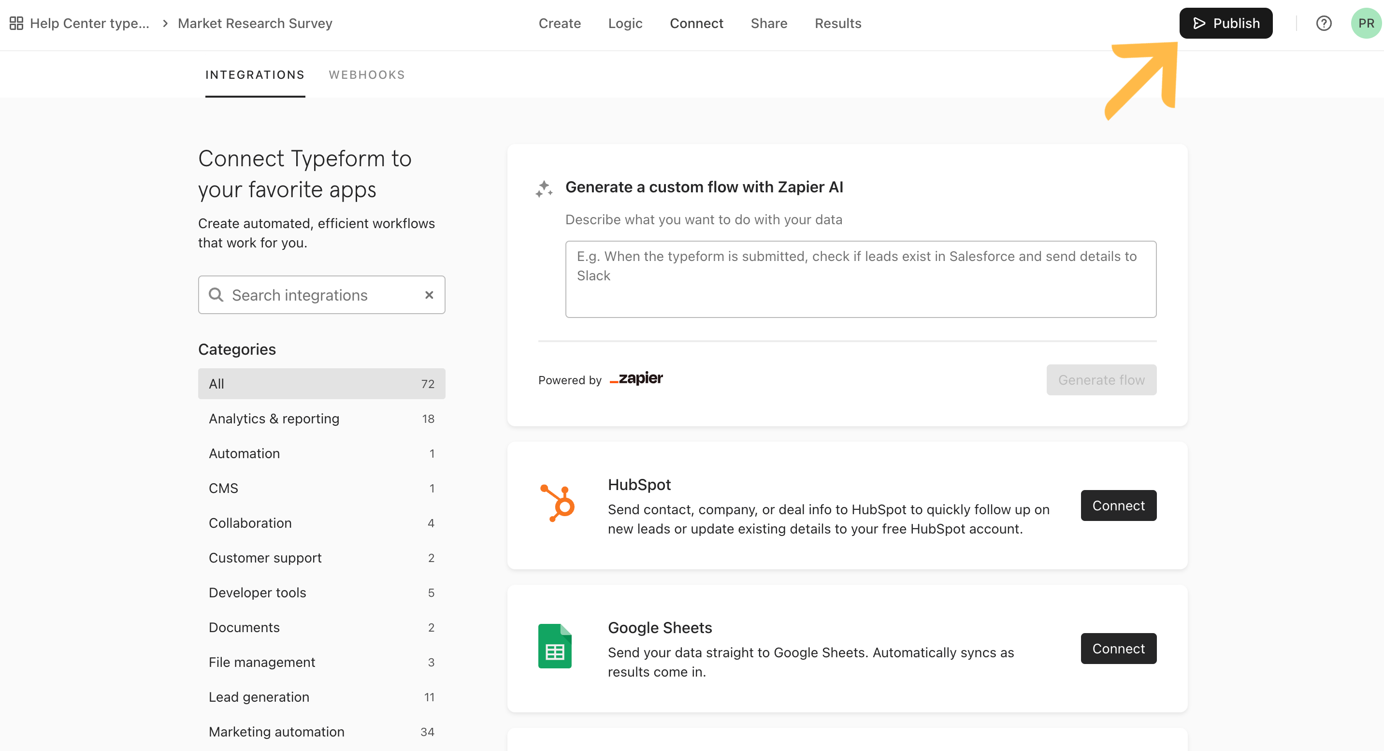Clear the integrations search with the X
This screenshot has height=751, width=1384.
[x=429, y=295]
